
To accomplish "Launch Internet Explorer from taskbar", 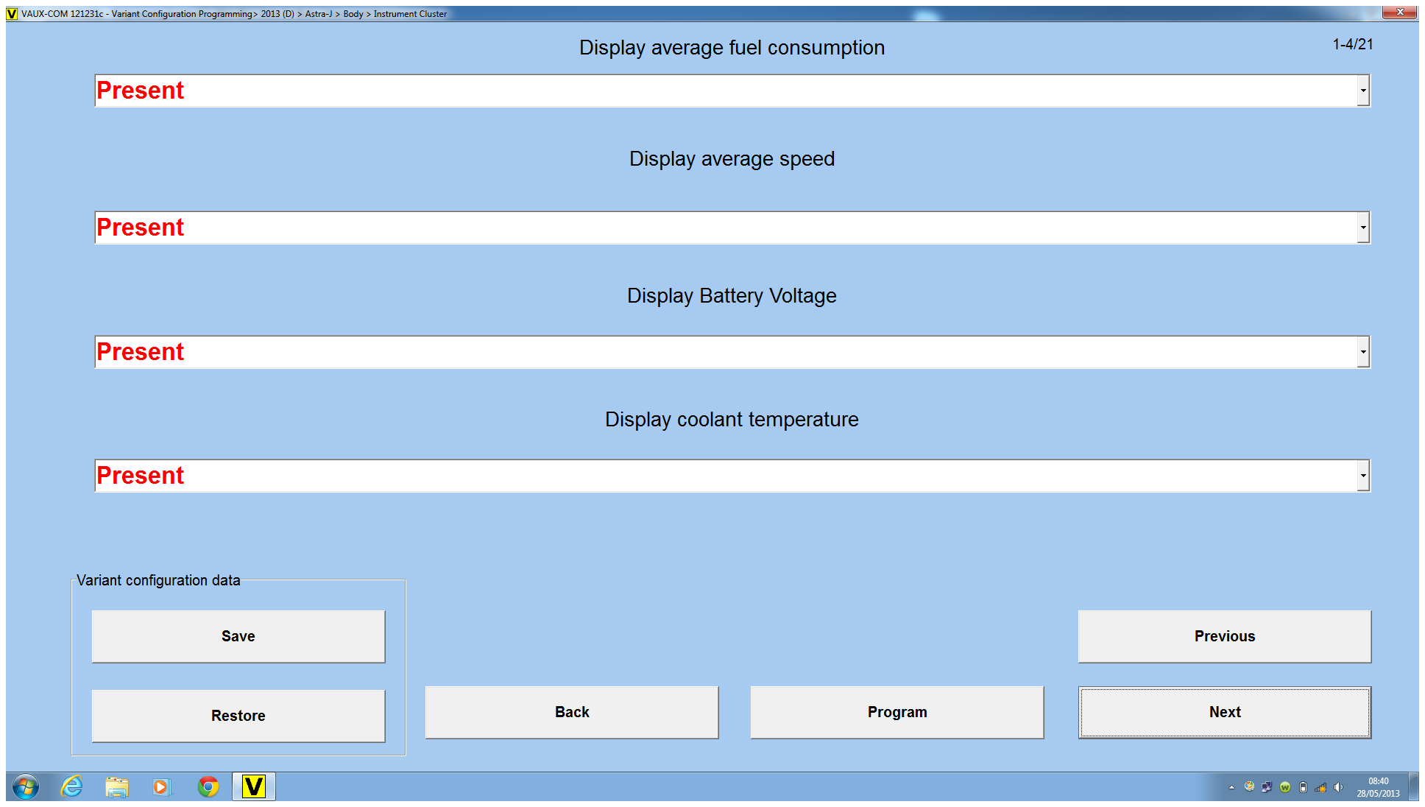I will click(x=71, y=786).
